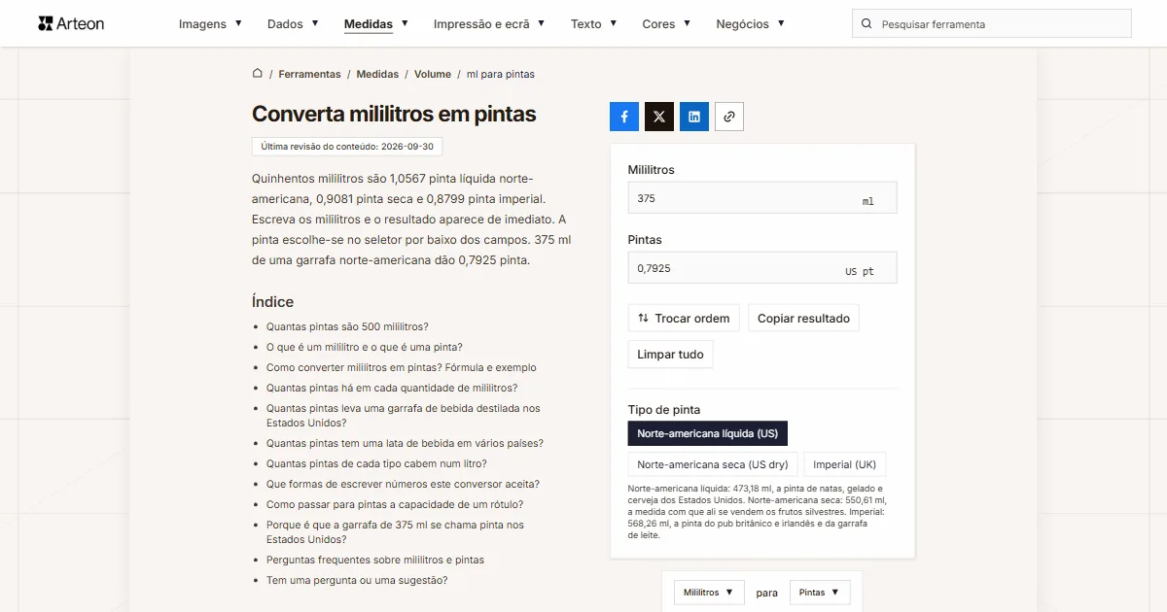Go to Volume breadcrumb link
Screen dimensions: 1167x612
pos(433,74)
